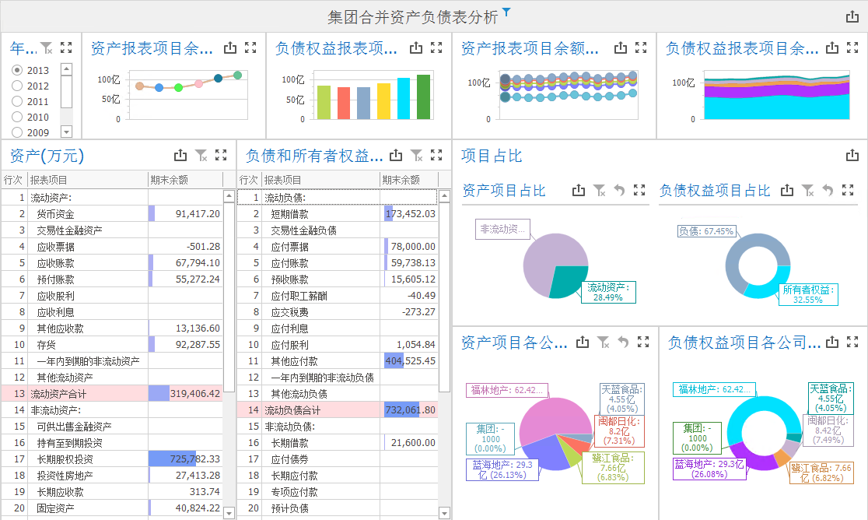Export the 项目占比 panel
The width and height of the screenshot is (868, 520).
point(854,156)
